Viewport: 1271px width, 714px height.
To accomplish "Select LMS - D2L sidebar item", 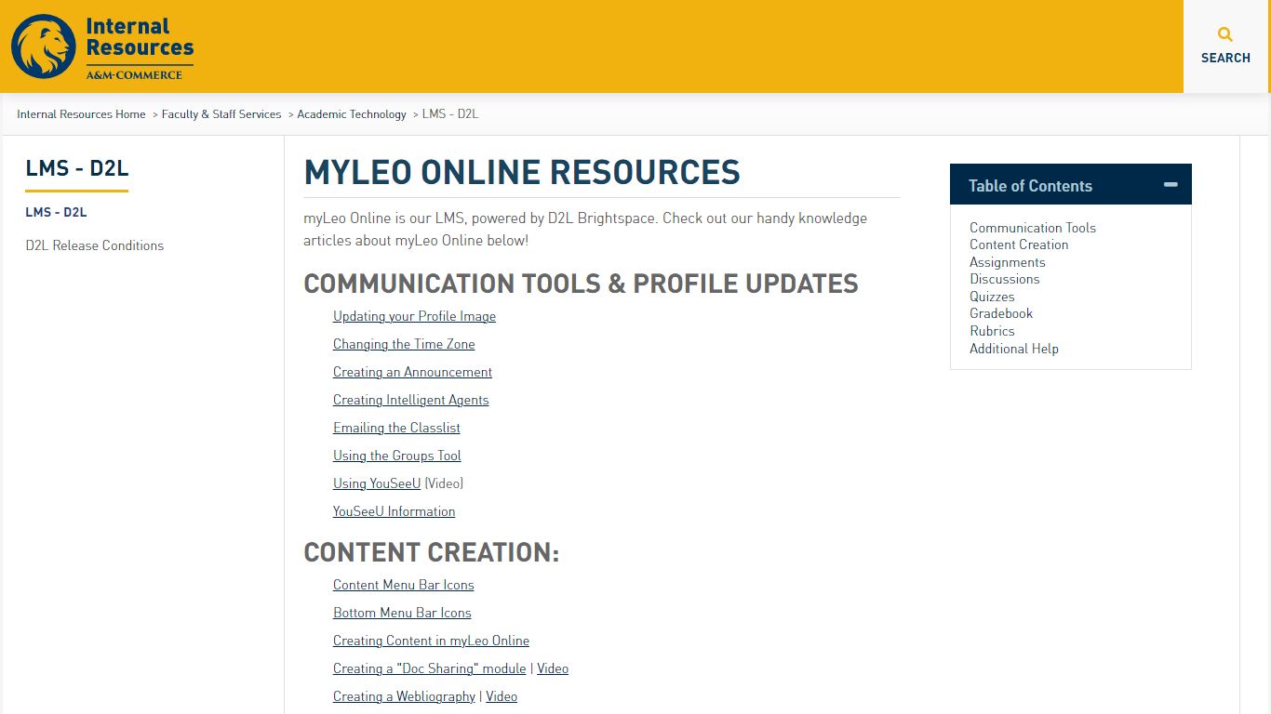I will (56, 212).
